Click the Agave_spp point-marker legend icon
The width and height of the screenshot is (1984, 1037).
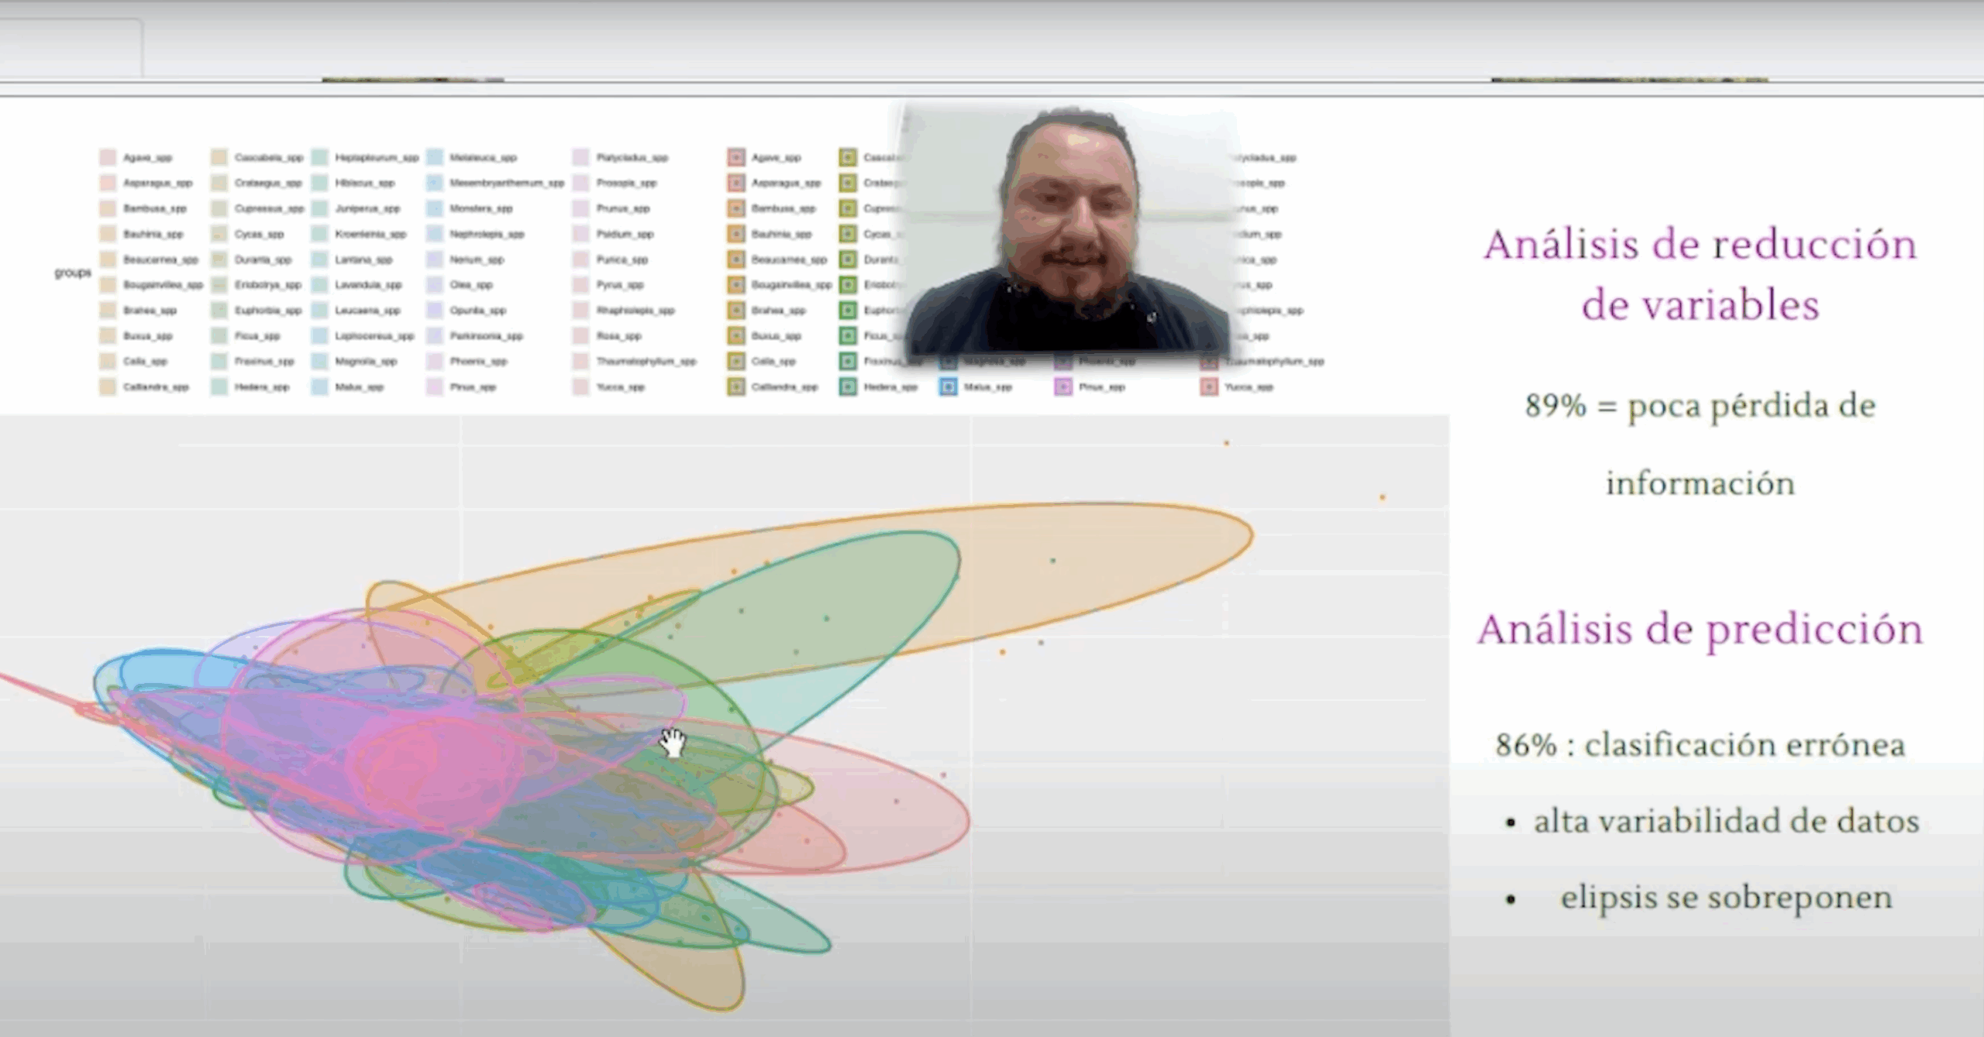(x=735, y=158)
